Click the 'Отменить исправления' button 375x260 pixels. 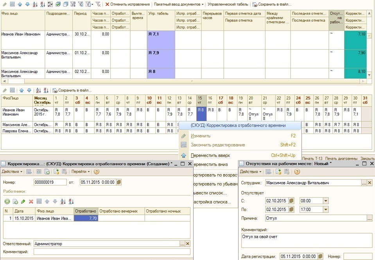[x=127, y=4]
